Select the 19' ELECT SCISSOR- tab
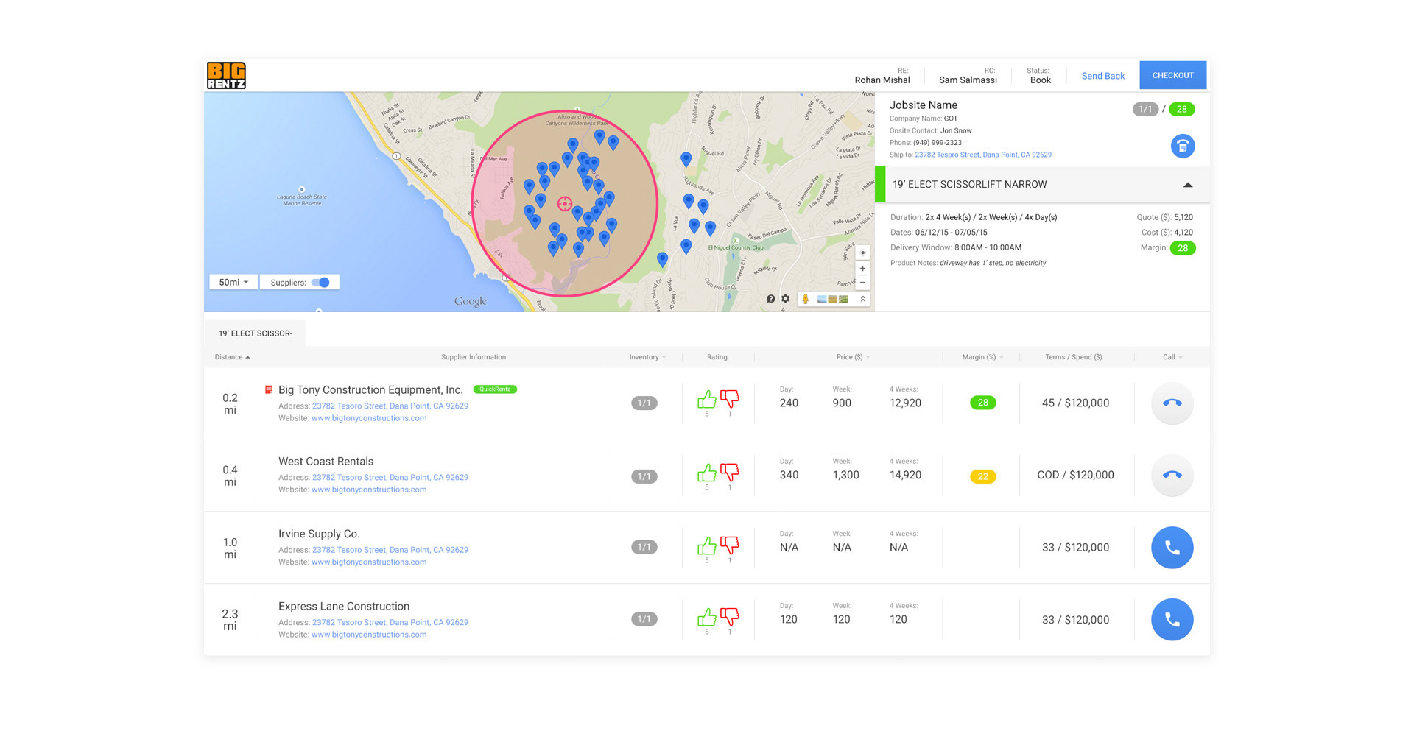This screenshot has height=731, width=1414. (255, 333)
